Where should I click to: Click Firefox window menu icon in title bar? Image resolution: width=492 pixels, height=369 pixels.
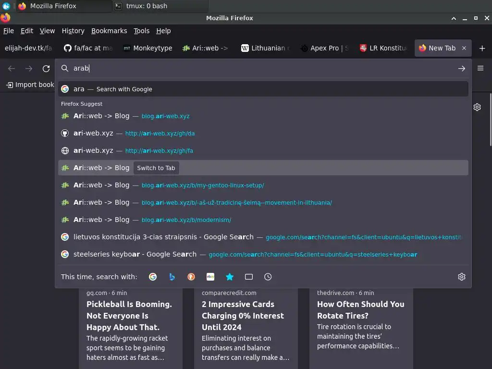[5, 18]
